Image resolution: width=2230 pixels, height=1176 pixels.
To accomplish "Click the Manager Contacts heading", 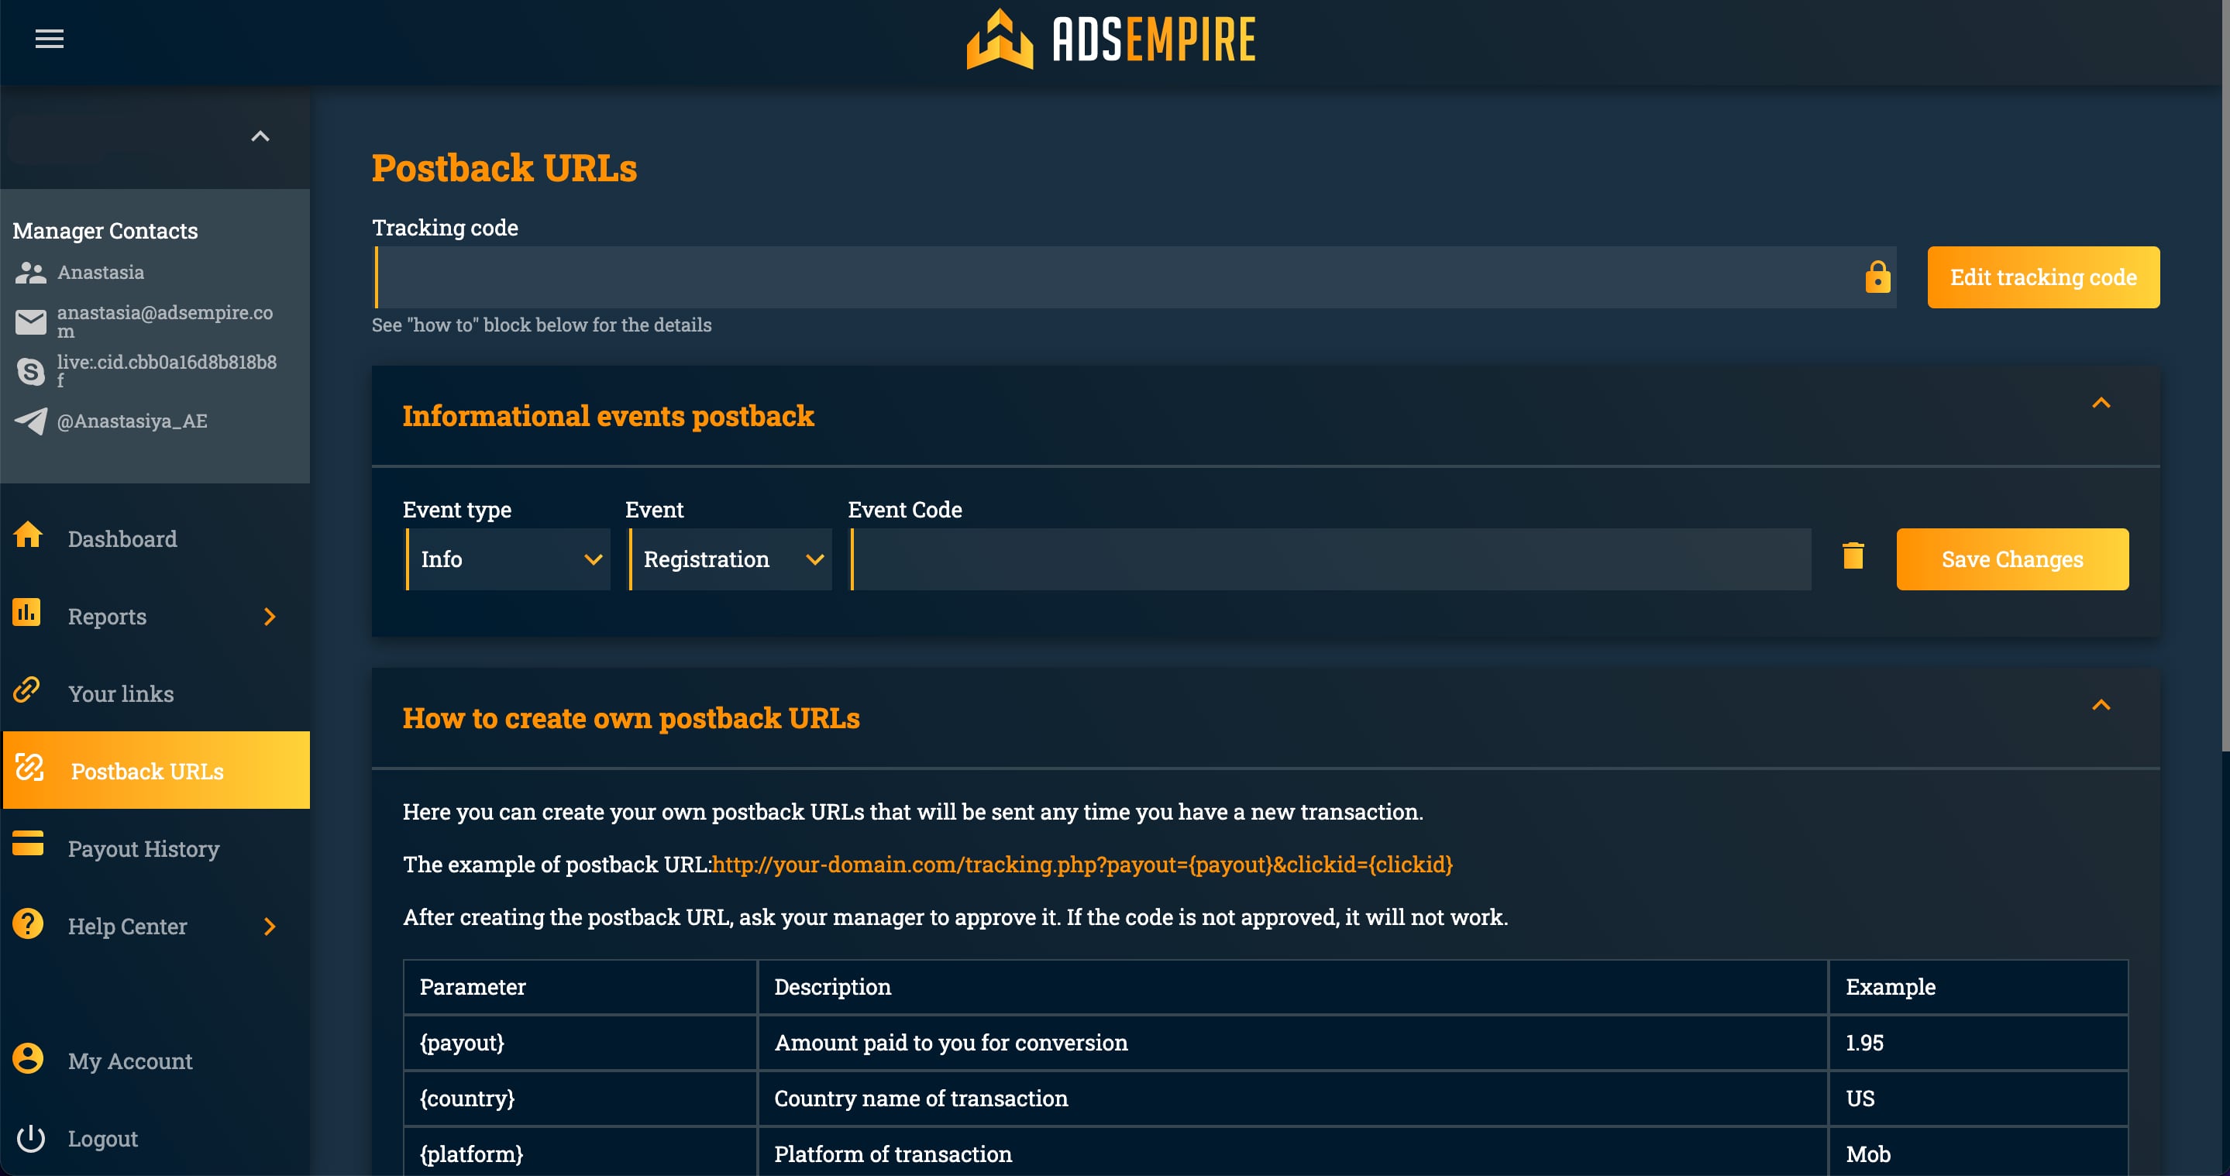I will [x=105, y=230].
